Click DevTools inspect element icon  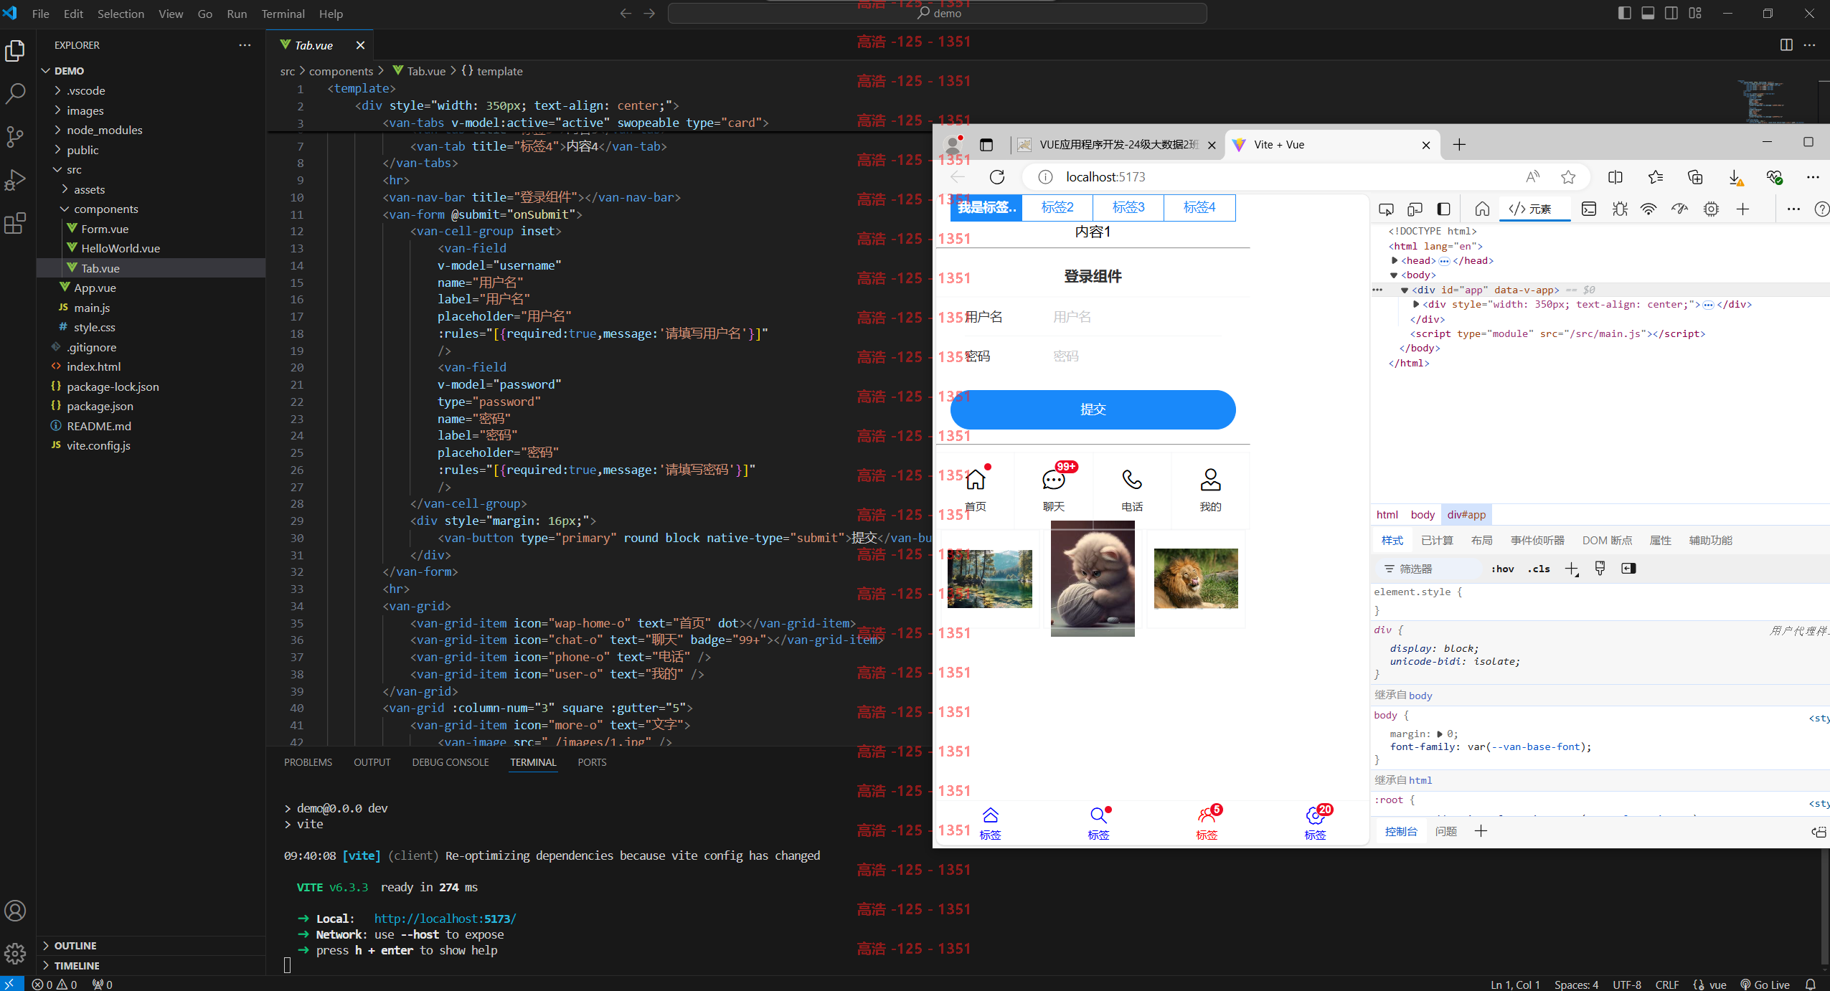pos(1386,209)
